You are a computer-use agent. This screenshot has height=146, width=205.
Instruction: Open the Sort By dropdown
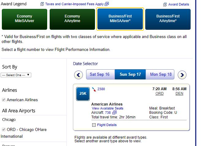[x=16, y=75]
